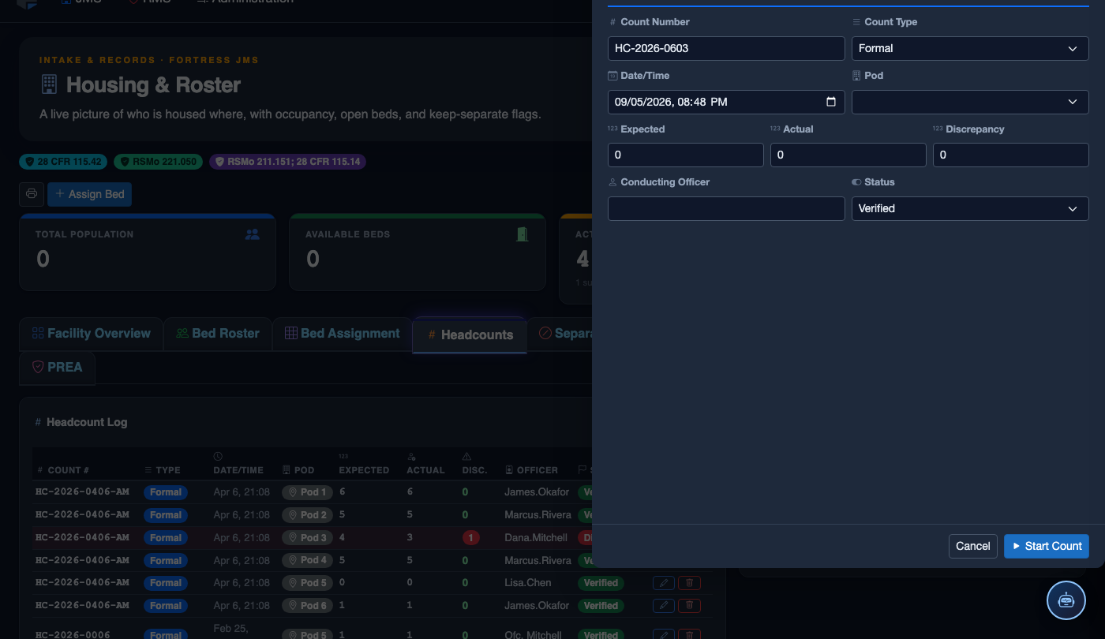Click the red discrepancy badge in Pod 3 row
Viewport: 1105px width, 639px height.
point(470,538)
